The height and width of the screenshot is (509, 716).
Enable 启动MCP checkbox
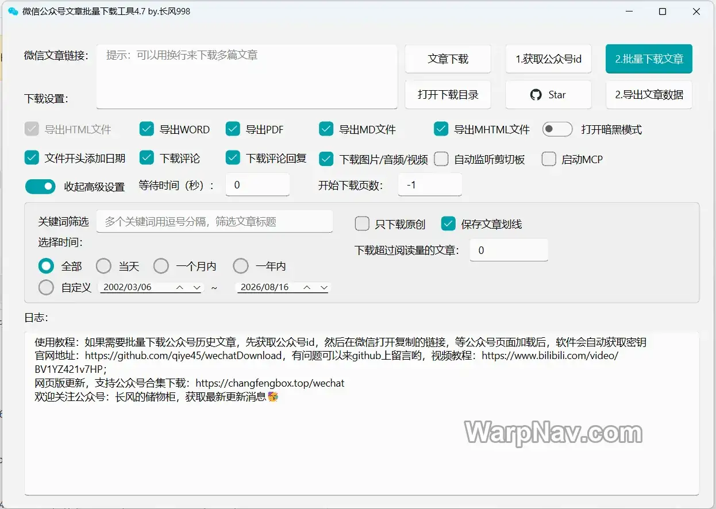point(549,159)
